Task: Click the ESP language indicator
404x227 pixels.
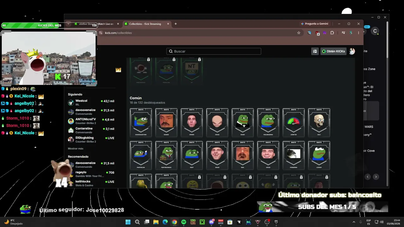Action: (x=369, y=222)
